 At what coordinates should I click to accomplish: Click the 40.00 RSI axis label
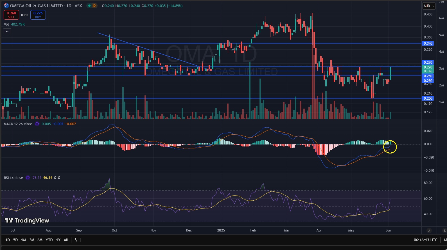pyautogui.click(x=428, y=214)
